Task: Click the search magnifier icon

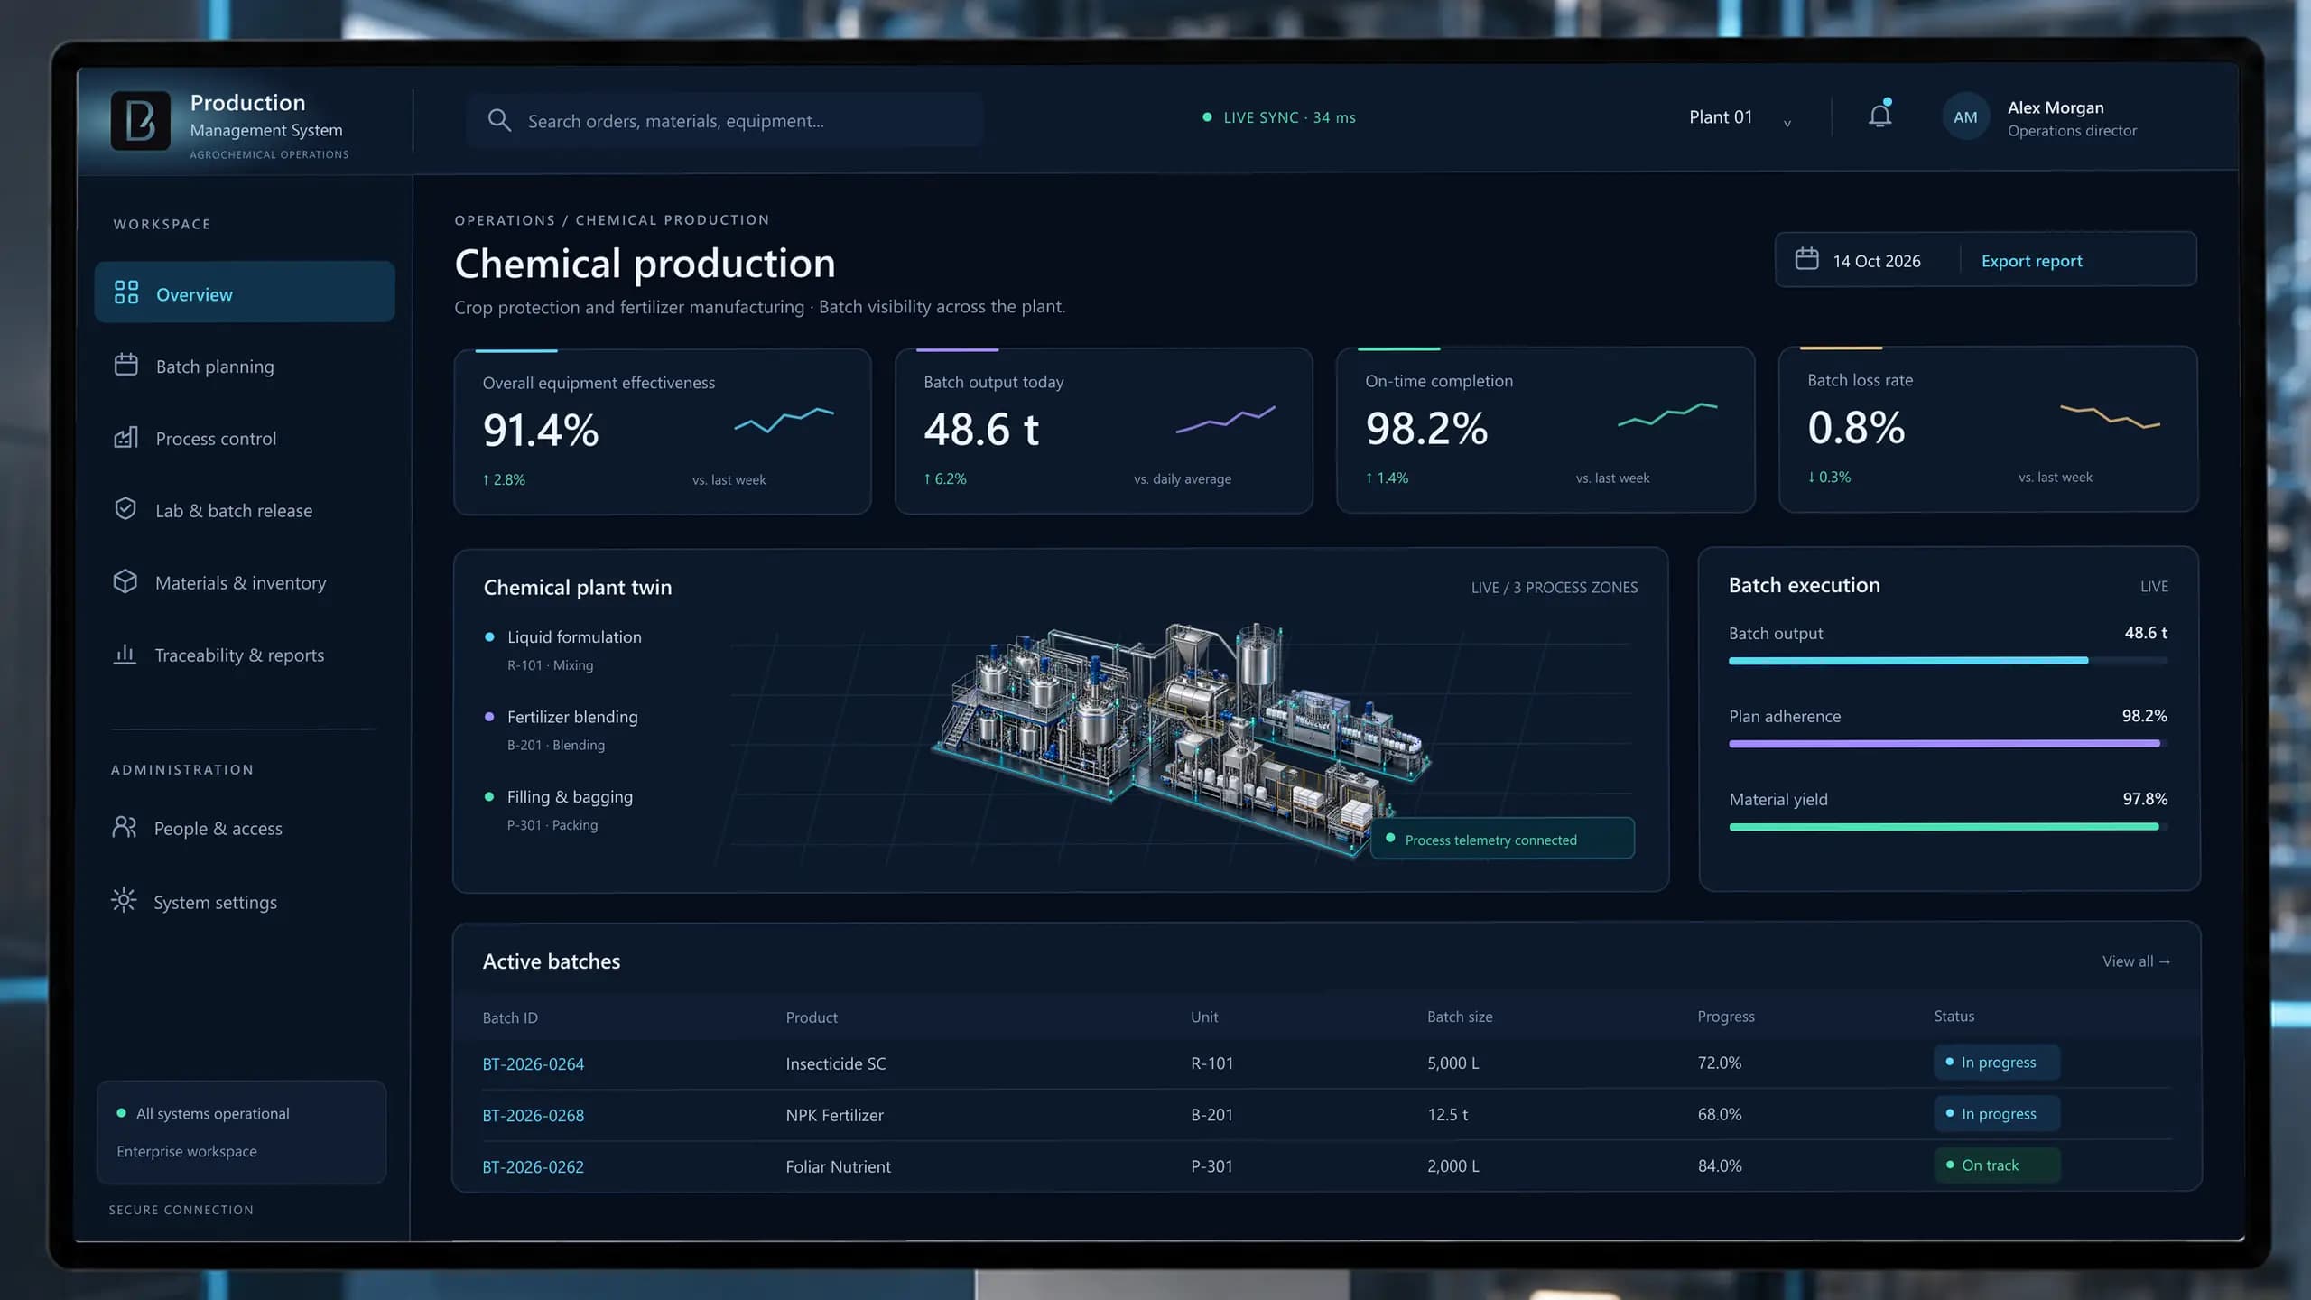Action: pos(498,120)
